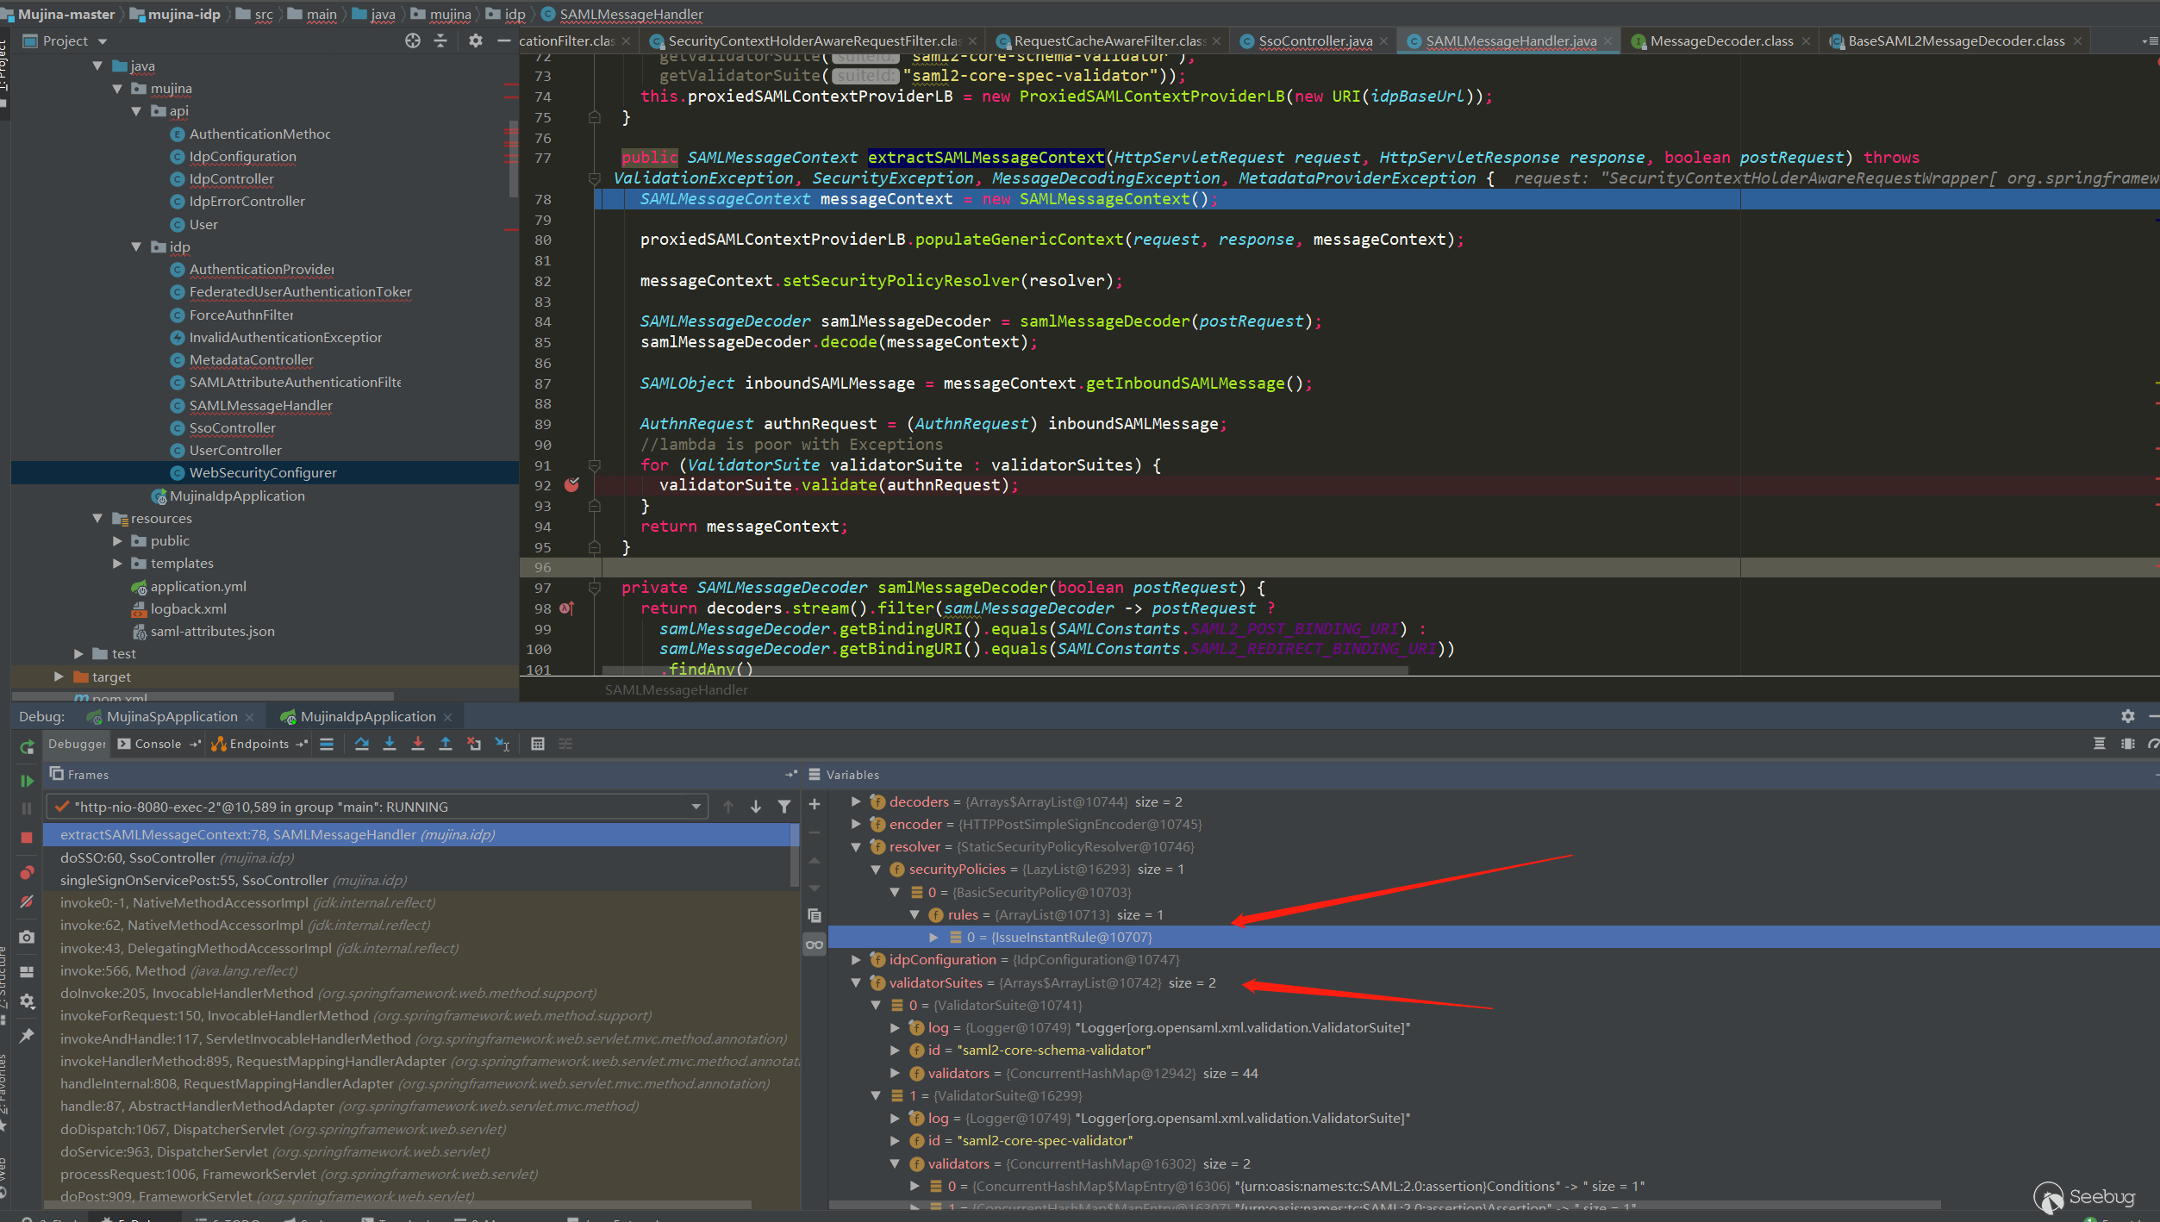This screenshot has width=2160, height=1222.
Task: Toggle Mute Breakpoints icon
Action: point(27,901)
